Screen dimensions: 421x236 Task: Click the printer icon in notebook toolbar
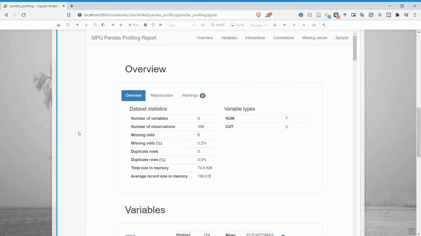pos(274,25)
